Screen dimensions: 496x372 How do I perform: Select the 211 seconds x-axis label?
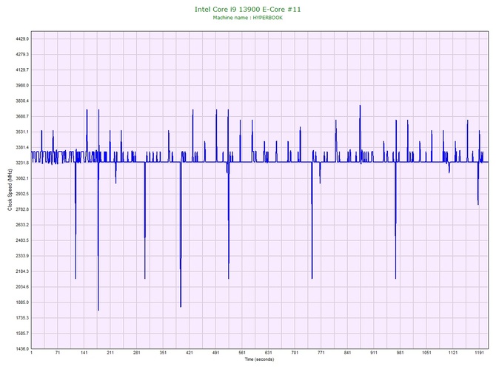[110, 353]
